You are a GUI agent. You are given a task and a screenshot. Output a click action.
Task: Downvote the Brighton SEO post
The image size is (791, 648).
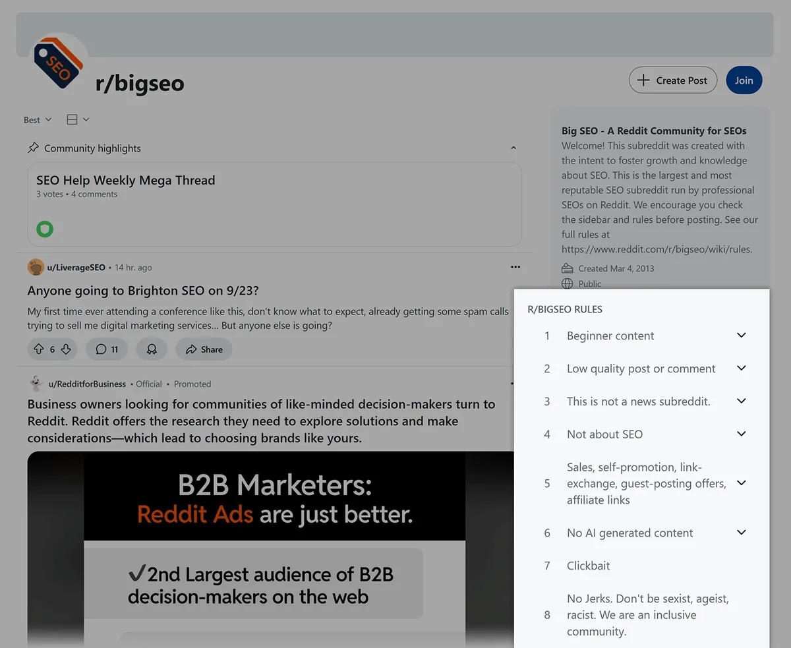point(66,349)
